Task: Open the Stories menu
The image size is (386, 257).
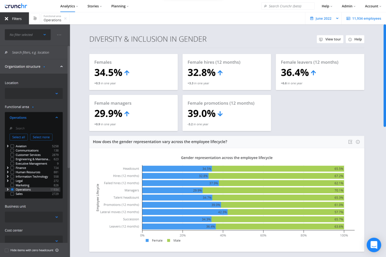Action: click(95, 6)
